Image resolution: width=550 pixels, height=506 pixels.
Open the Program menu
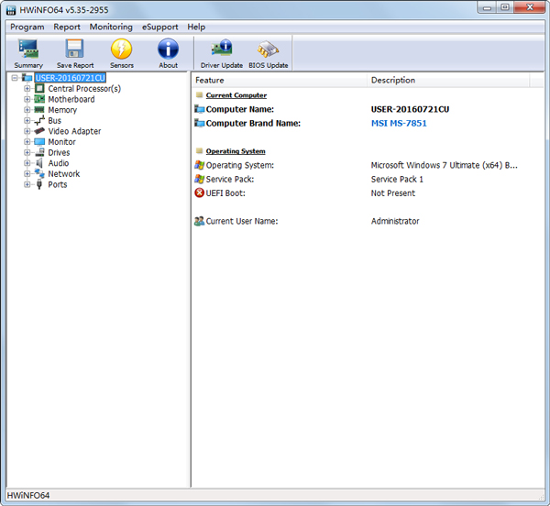point(27,27)
